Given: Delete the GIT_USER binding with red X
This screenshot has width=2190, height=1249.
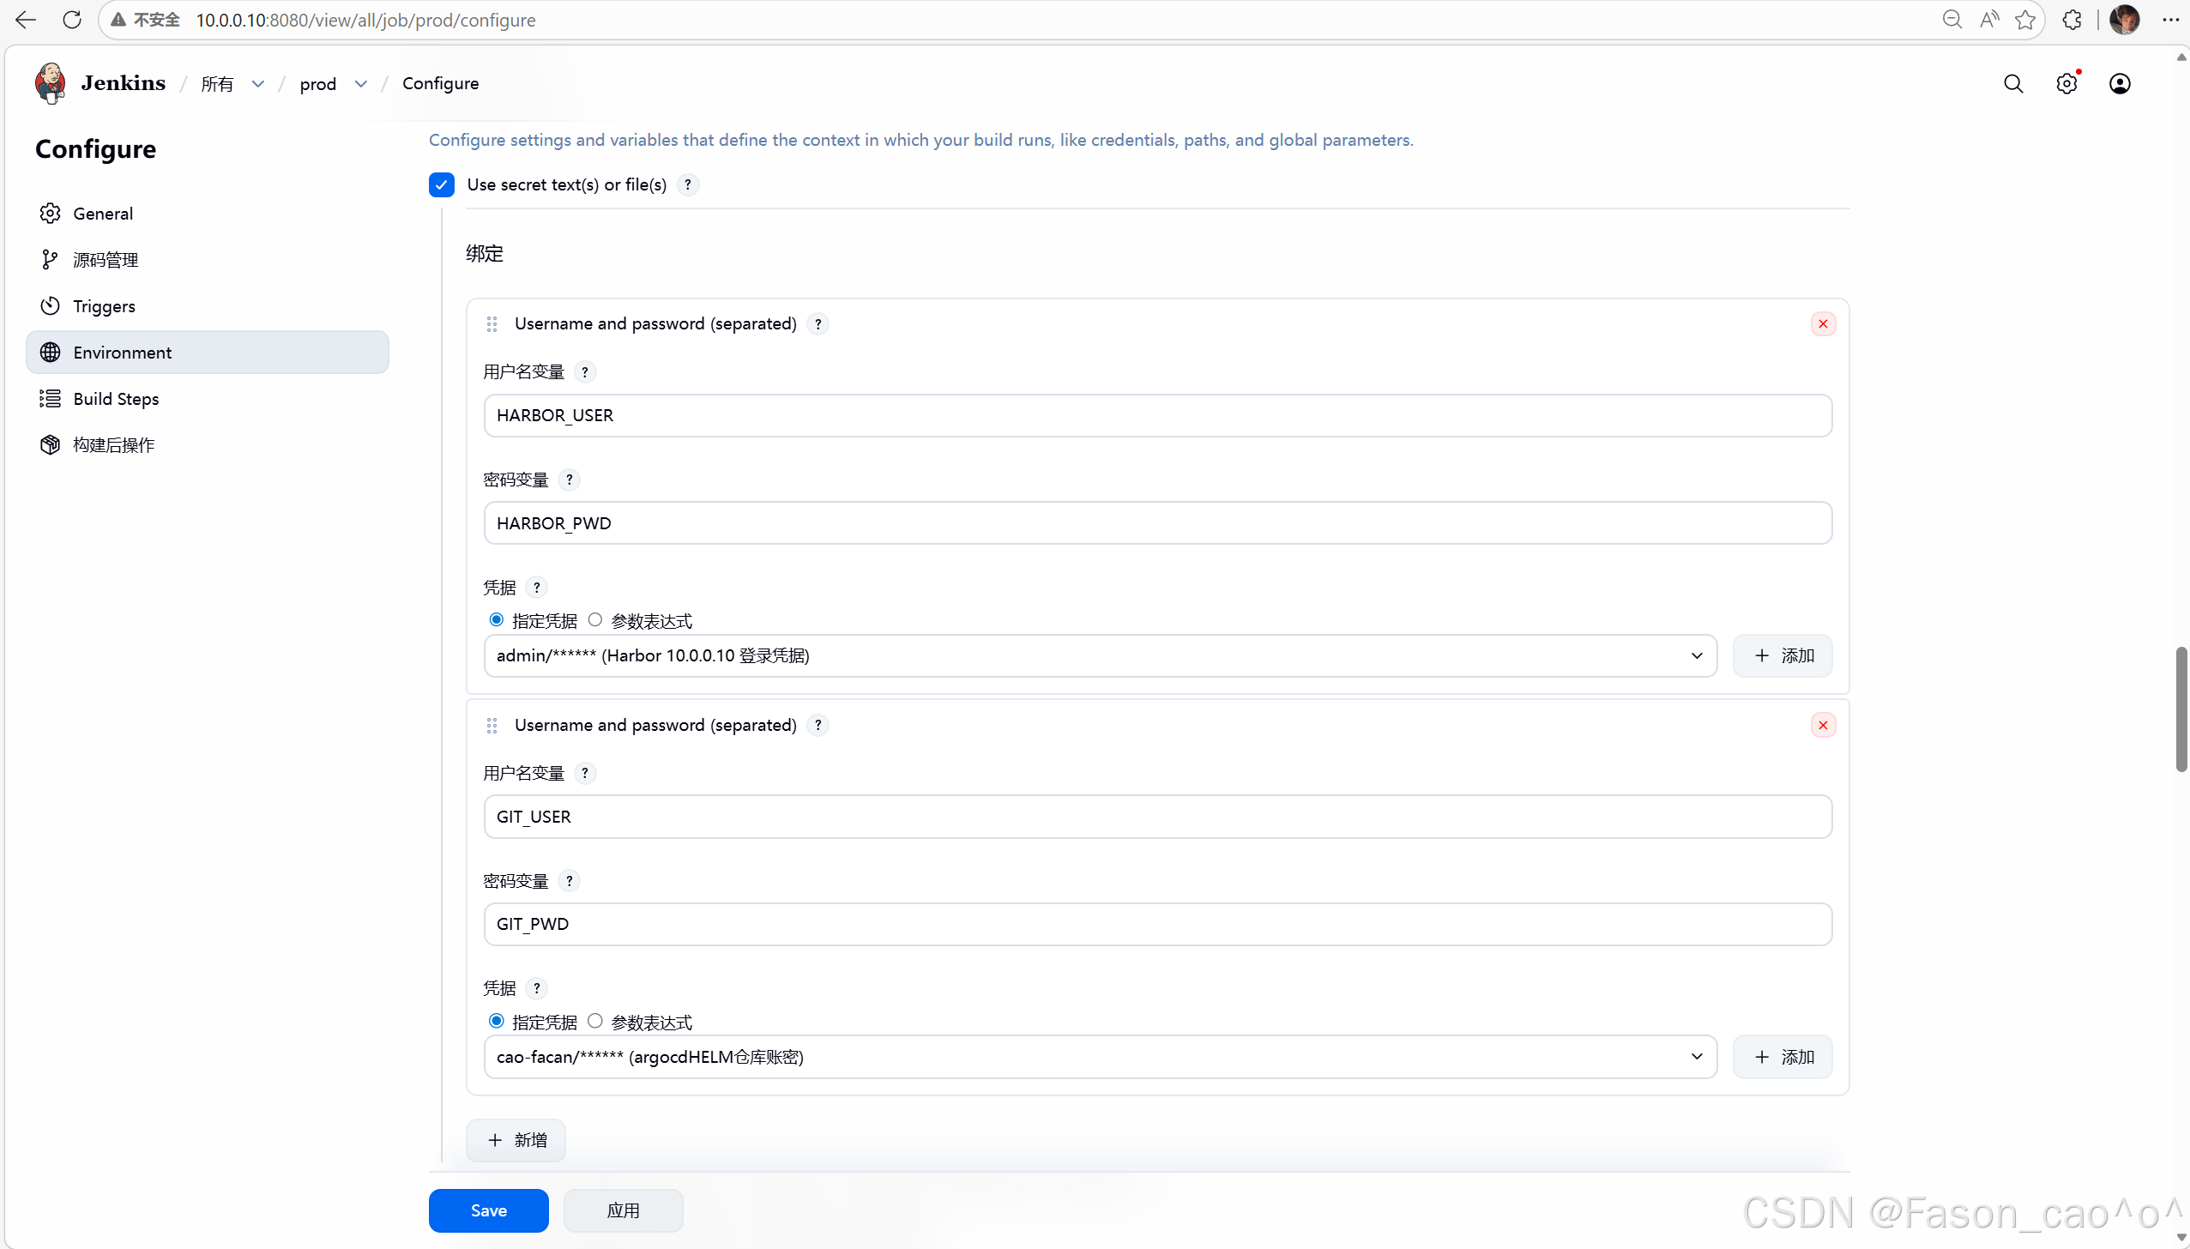Looking at the screenshot, I should pyautogui.click(x=1823, y=725).
